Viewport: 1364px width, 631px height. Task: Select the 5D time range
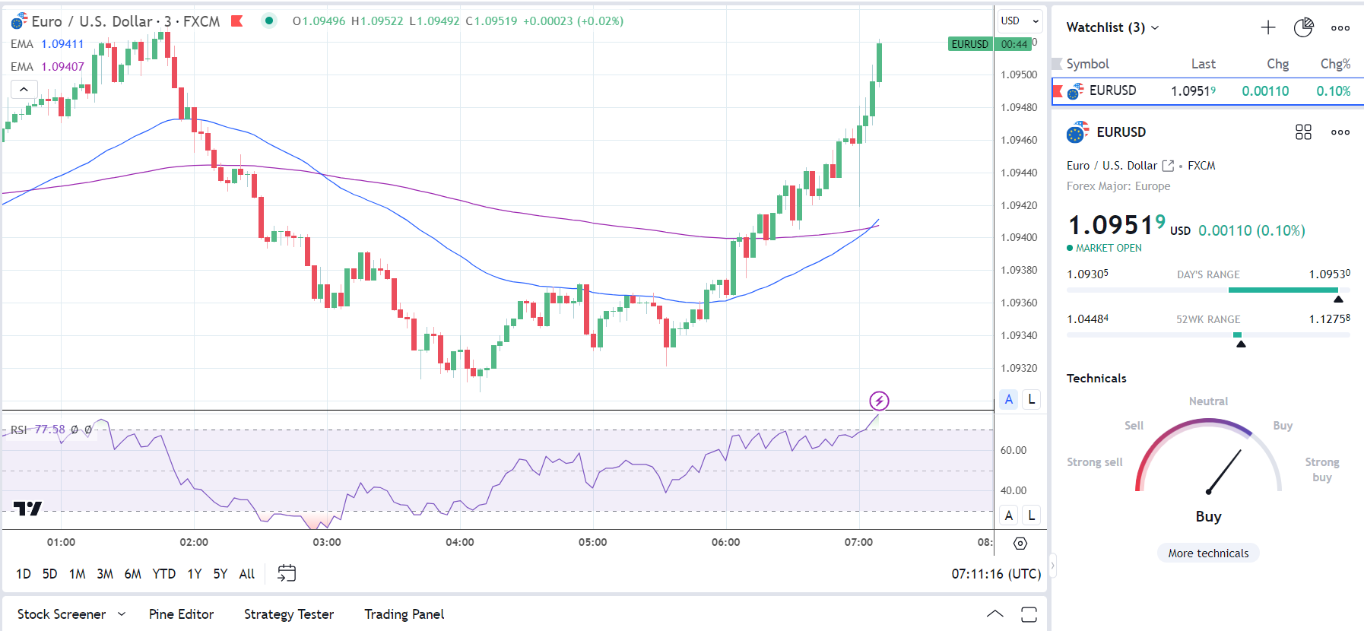pos(49,574)
